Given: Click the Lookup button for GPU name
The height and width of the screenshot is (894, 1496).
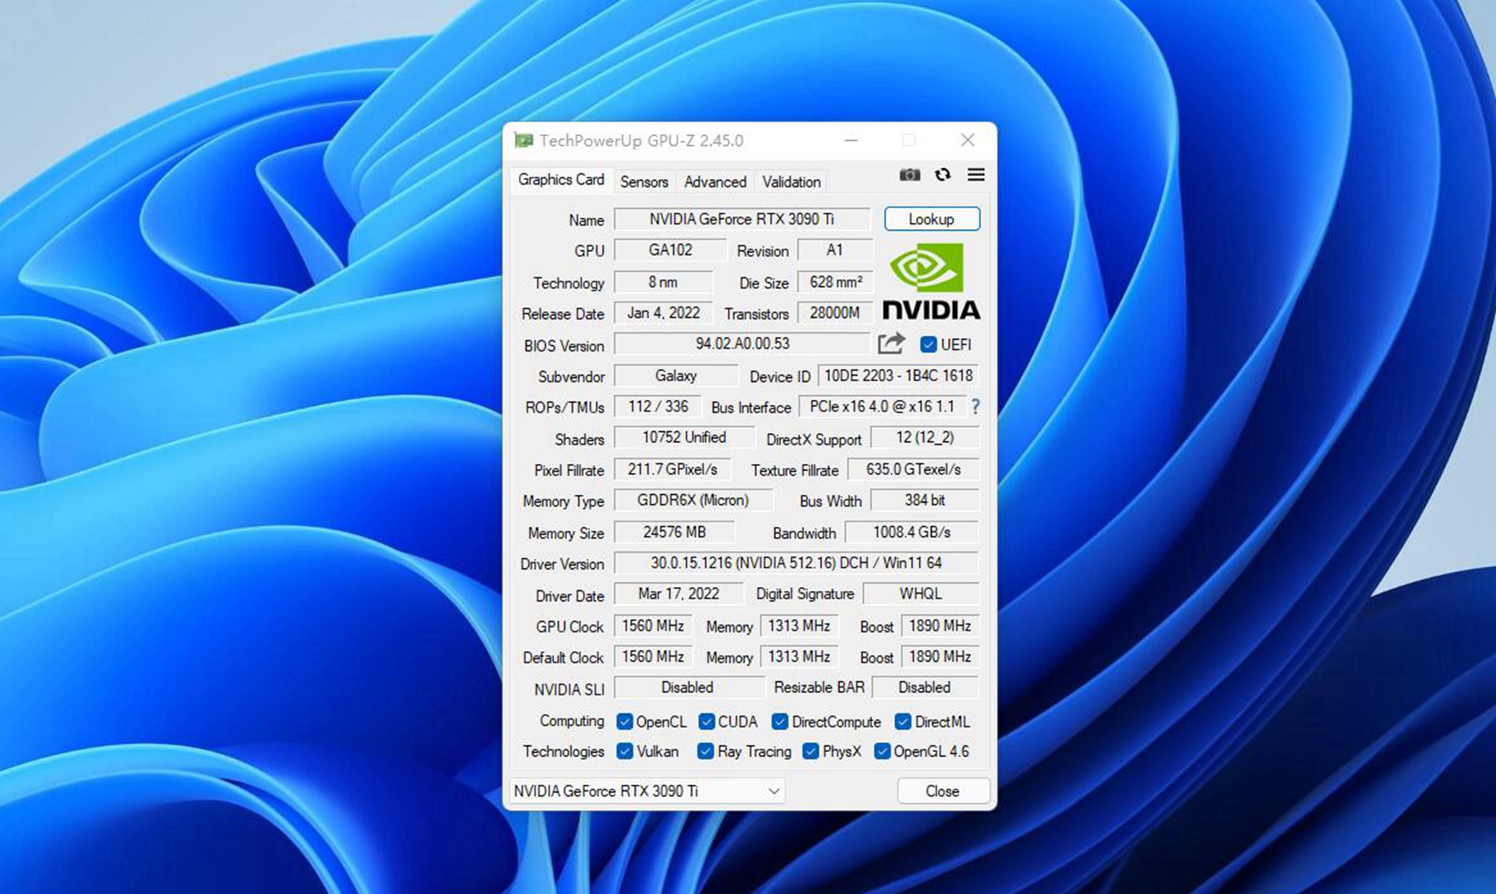Looking at the screenshot, I should click(933, 221).
